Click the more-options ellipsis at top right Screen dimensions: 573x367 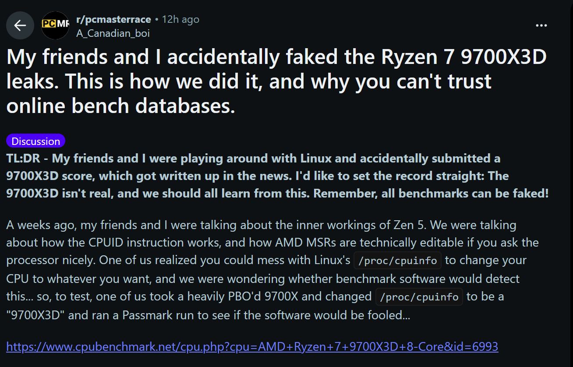click(x=541, y=25)
